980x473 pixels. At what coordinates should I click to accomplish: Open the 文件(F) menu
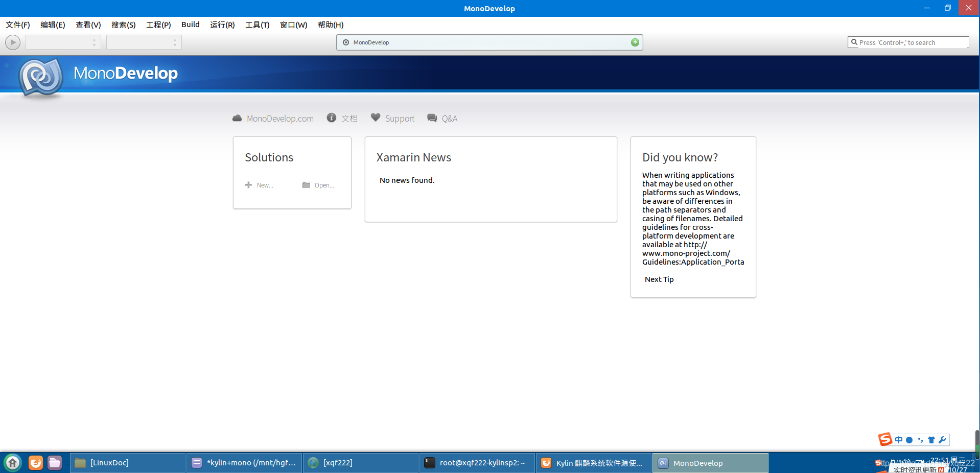pos(18,25)
